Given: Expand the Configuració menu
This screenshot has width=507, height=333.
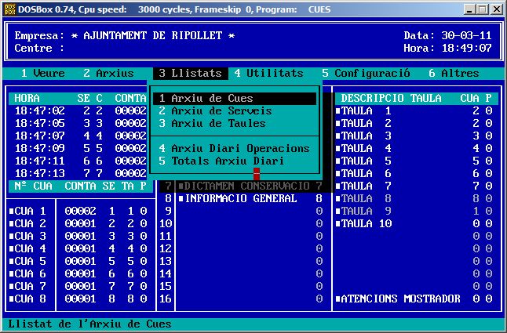Looking at the screenshot, I should click(x=366, y=74).
